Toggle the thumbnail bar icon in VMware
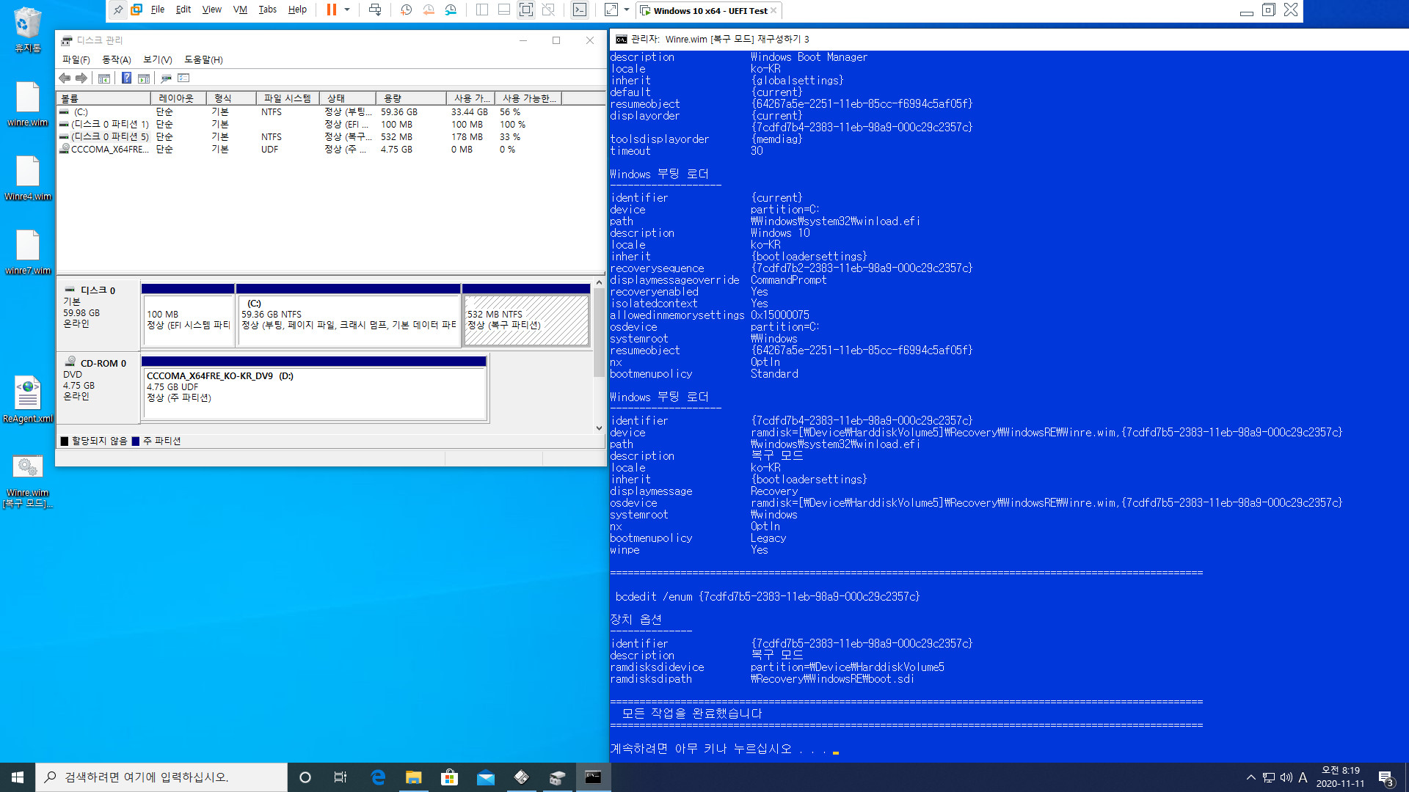The height and width of the screenshot is (792, 1409). pos(504,10)
